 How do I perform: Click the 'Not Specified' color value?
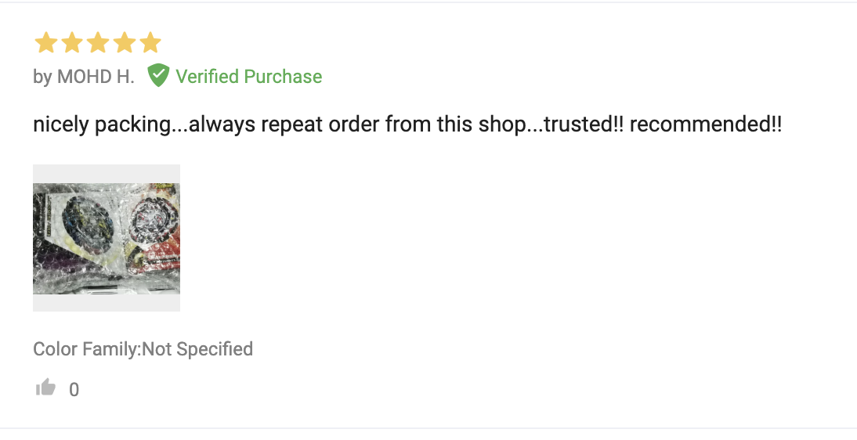coord(198,348)
